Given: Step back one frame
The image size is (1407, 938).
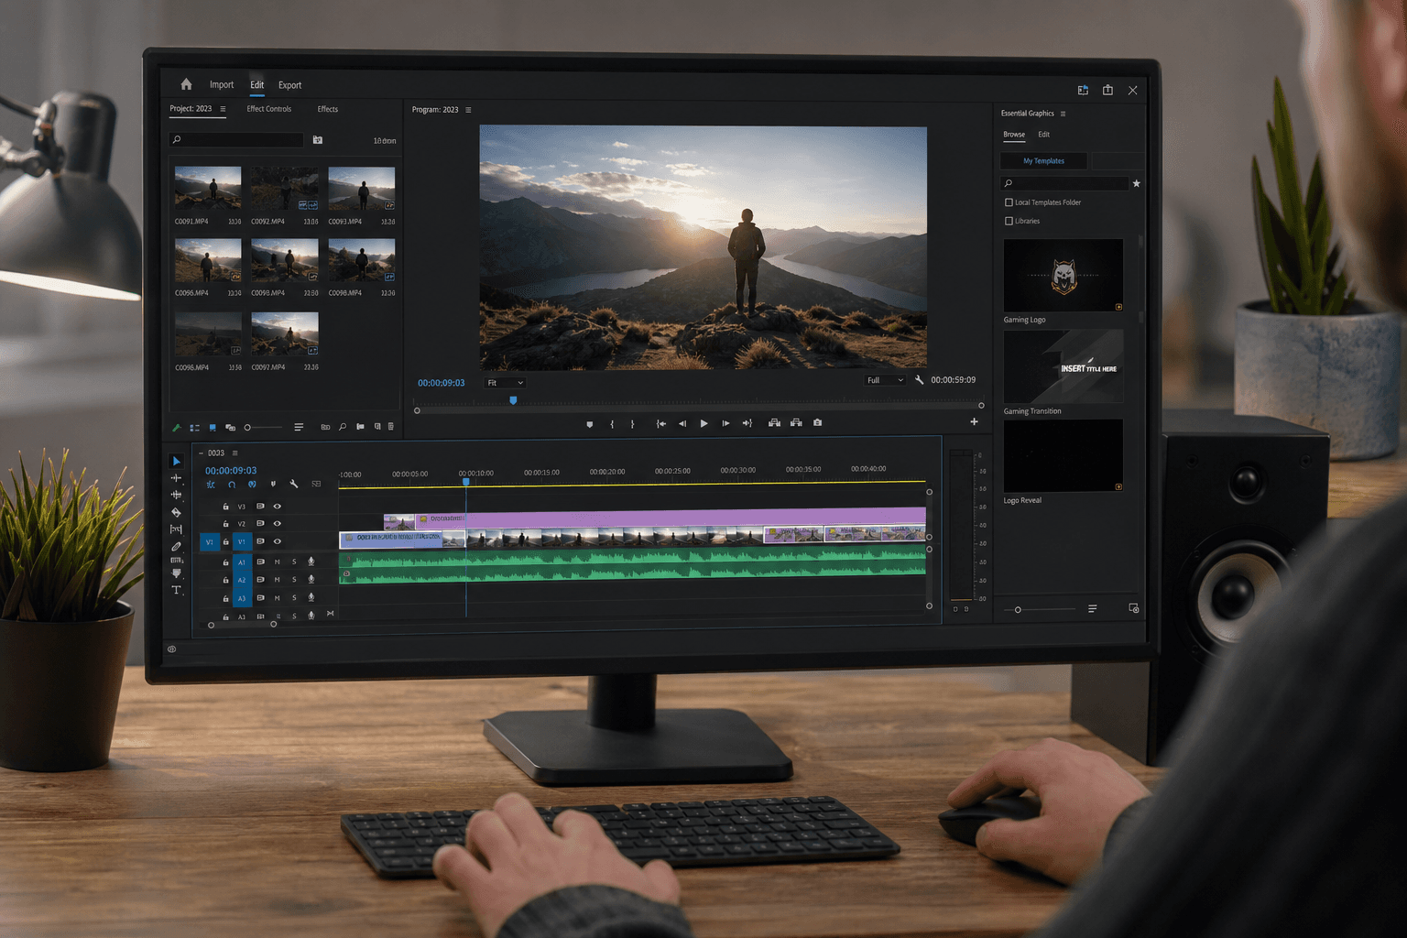Looking at the screenshot, I should 682,424.
